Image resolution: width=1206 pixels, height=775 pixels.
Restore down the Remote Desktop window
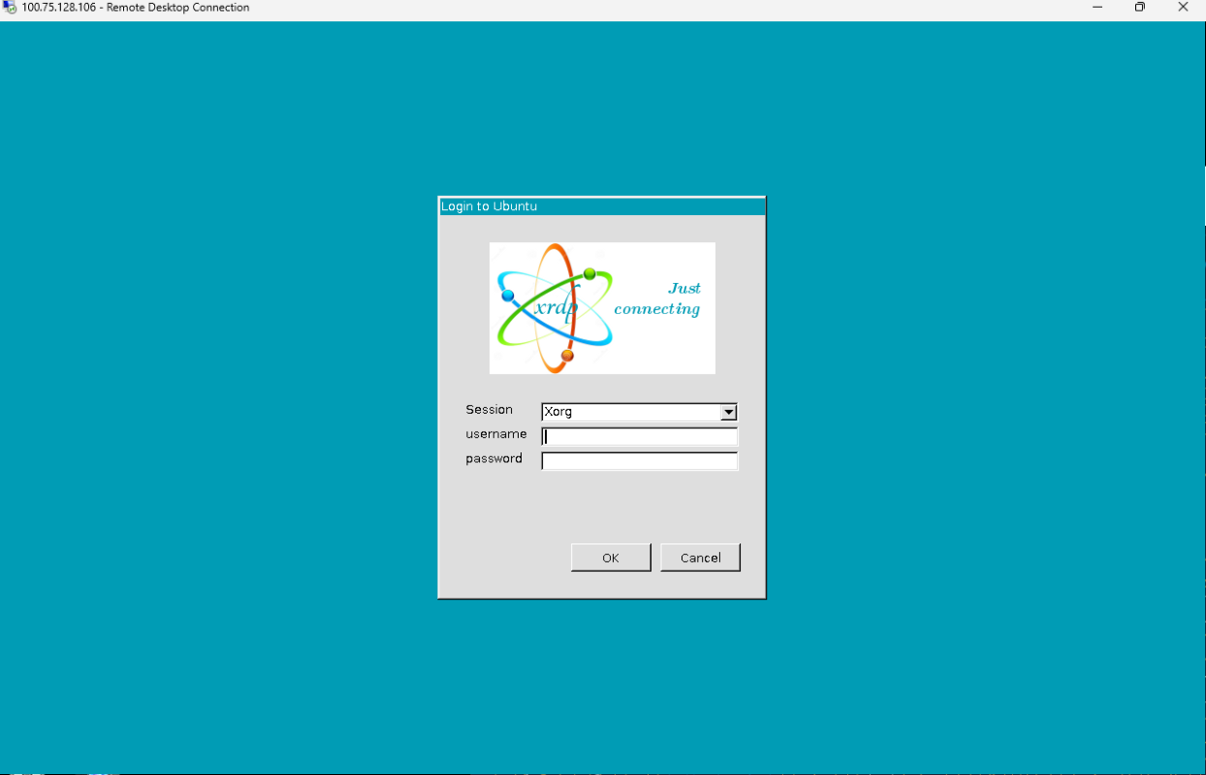click(1140, 8)
